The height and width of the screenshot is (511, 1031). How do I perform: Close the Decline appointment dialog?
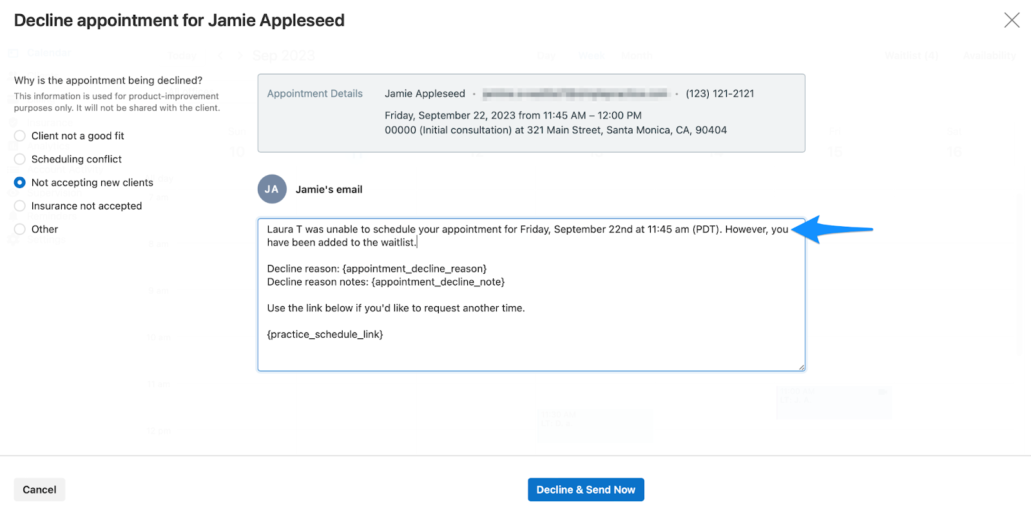[1012, 21]
